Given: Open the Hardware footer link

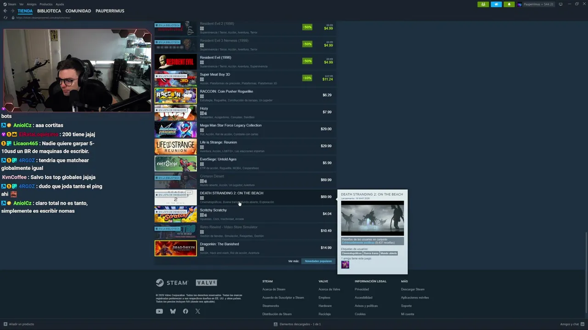Looking at the screenshot, I should tap(325, 306).
